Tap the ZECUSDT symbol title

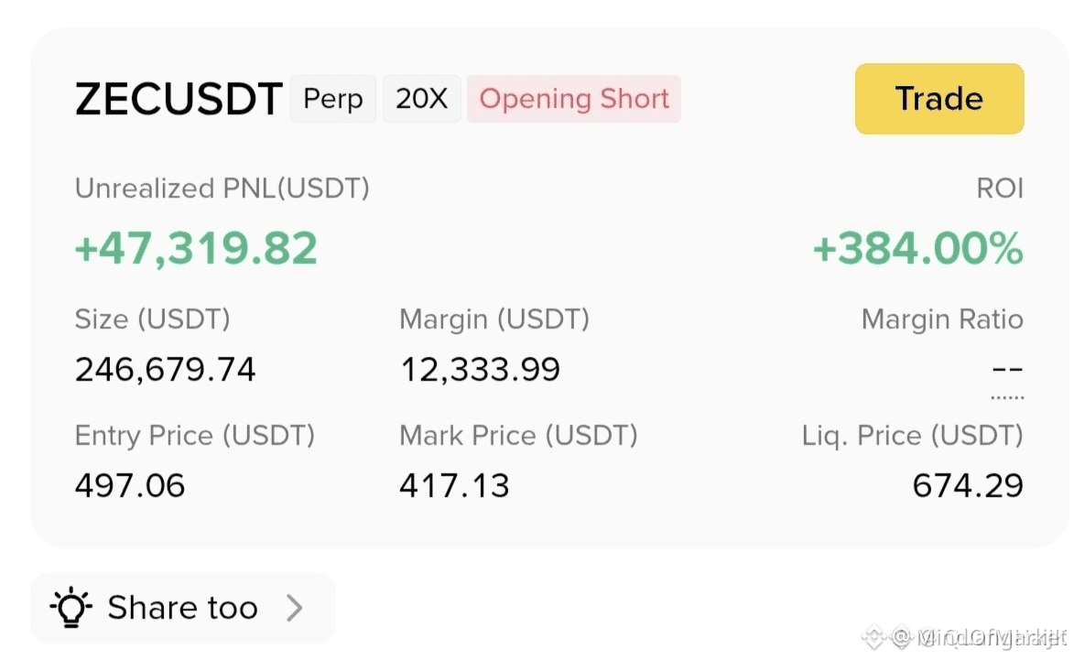(x=179, y=99)
